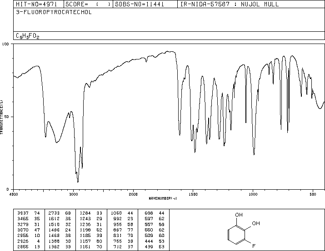
Task: Click the OH label nearest the F atom
Action: tap(256, 223)
